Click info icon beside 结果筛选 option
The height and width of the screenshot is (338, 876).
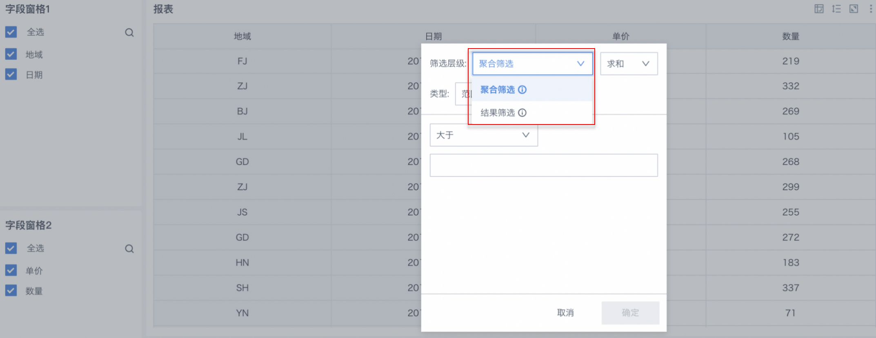(522, 113)
